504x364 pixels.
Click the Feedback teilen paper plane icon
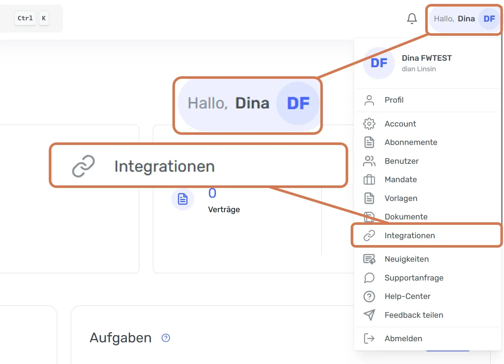[369, 315]
